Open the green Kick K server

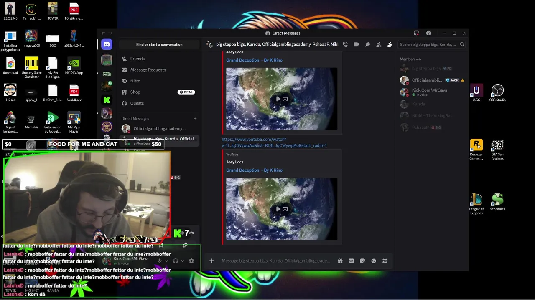[x=107, y=100]
